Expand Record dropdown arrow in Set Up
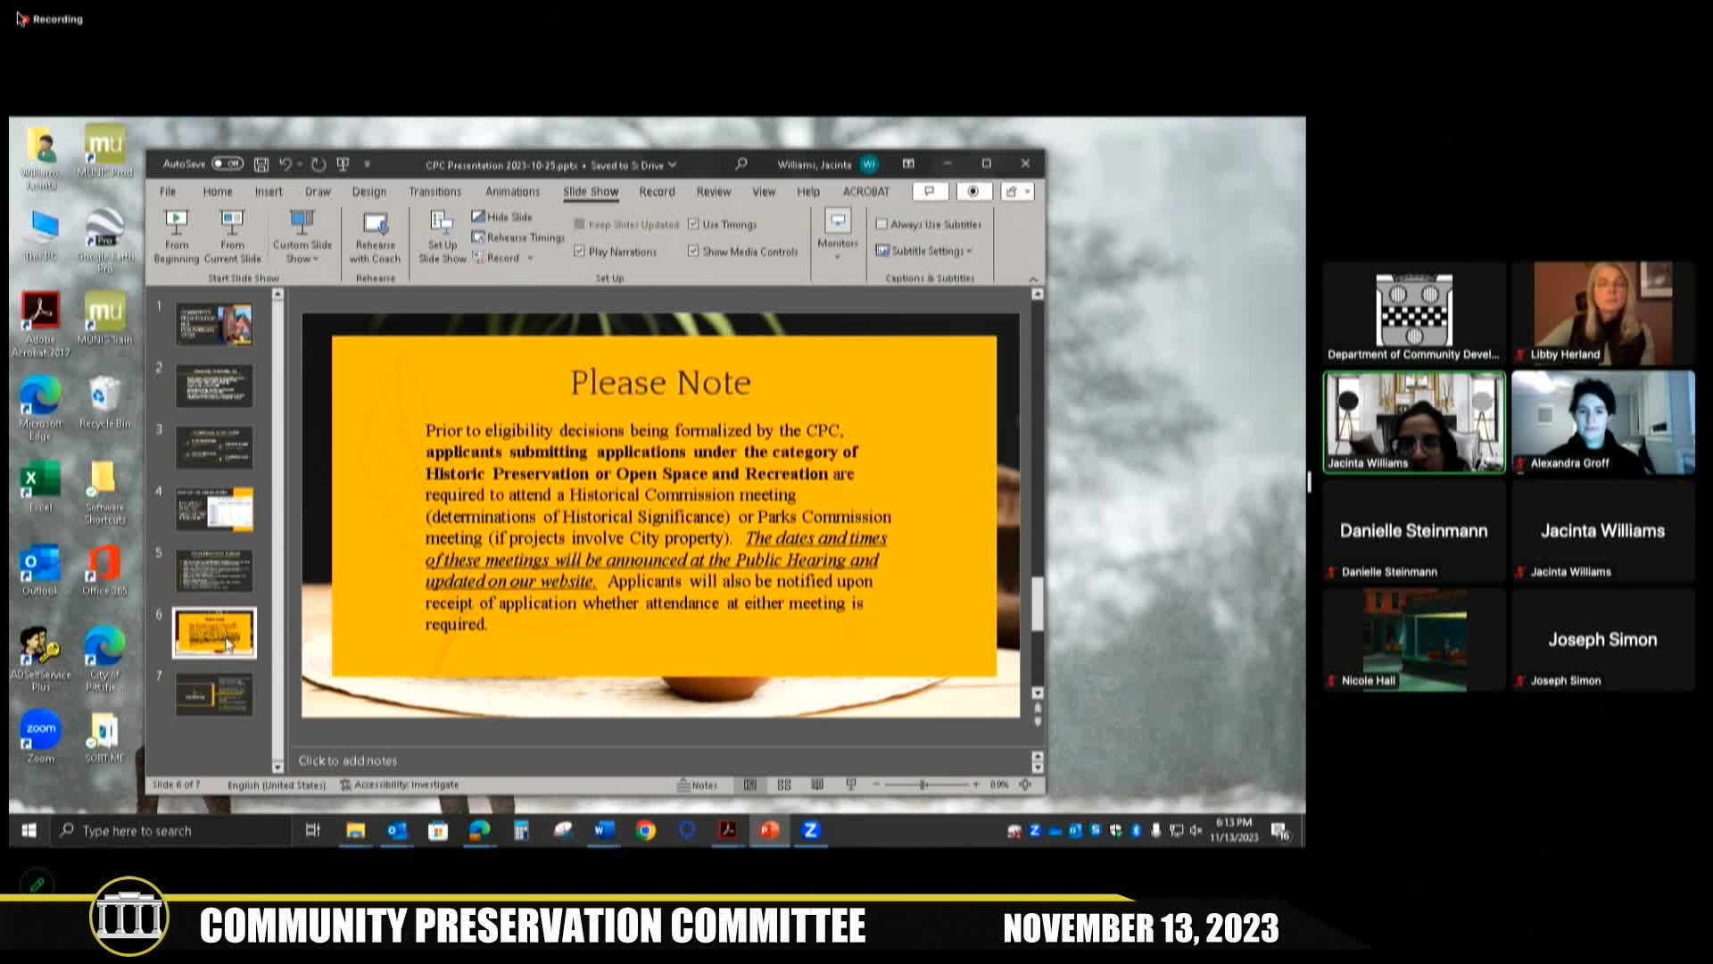 pos(531,258)
